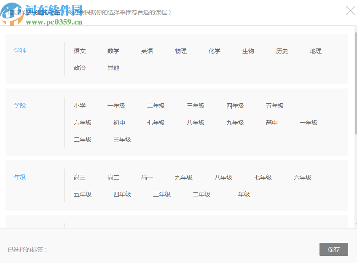Select the 地理 subject tag
The width and height of the screenshot is (357, 263).
pos(315,51)
